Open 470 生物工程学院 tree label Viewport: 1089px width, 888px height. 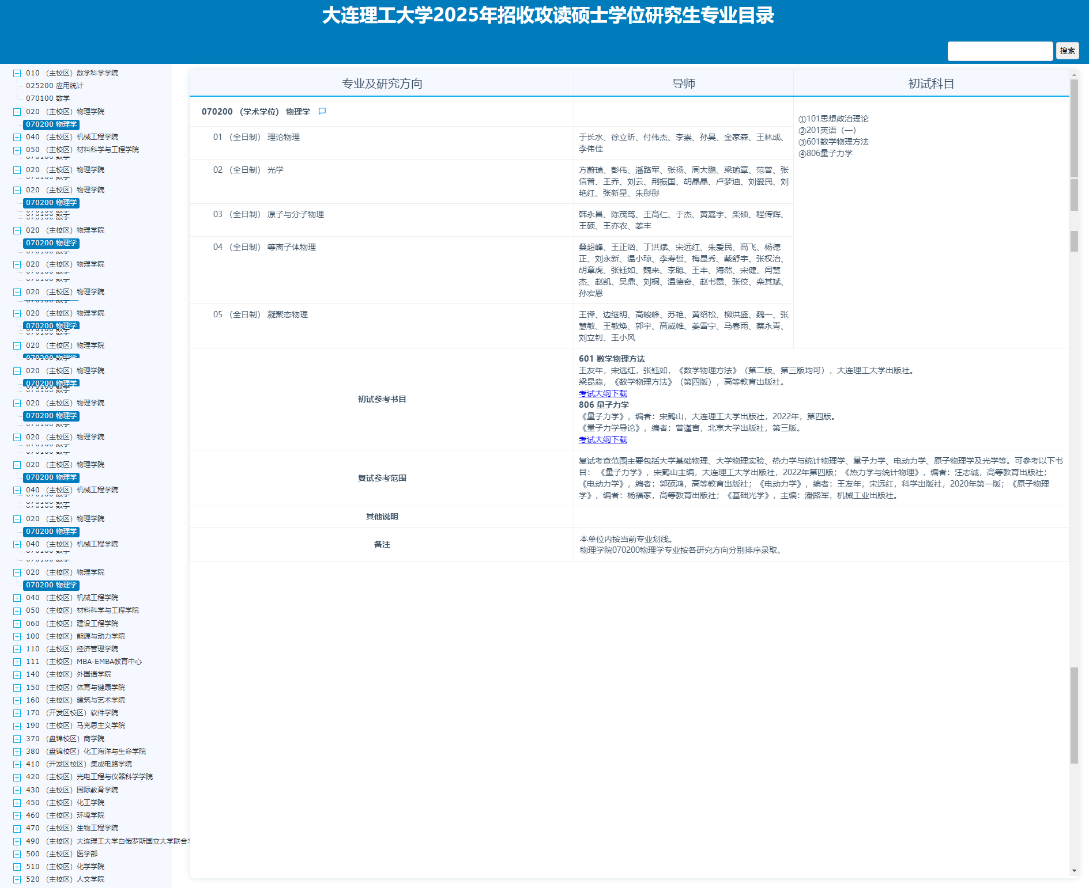(x=71, y=828)
